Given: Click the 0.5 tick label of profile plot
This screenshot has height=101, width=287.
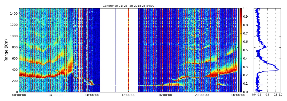Looking at the screenshot, I should (267, 95).
